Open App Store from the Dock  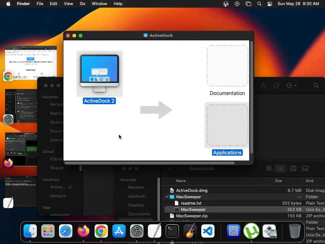[119, 231]
